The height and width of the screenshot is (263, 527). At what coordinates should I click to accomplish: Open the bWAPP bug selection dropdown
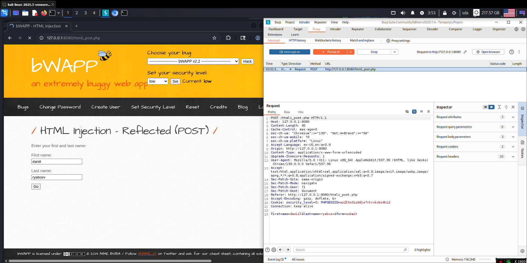click(193, 61)
